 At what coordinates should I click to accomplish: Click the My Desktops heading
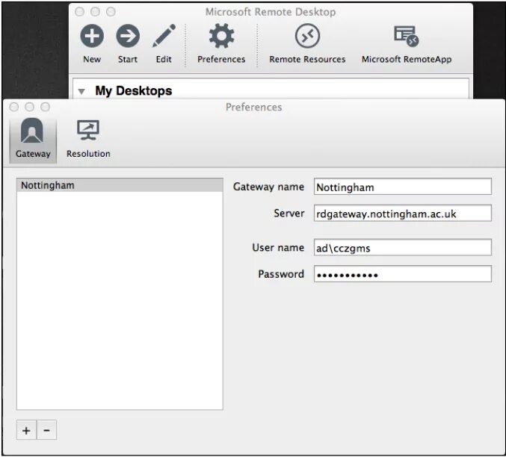(x=134, y=91)
